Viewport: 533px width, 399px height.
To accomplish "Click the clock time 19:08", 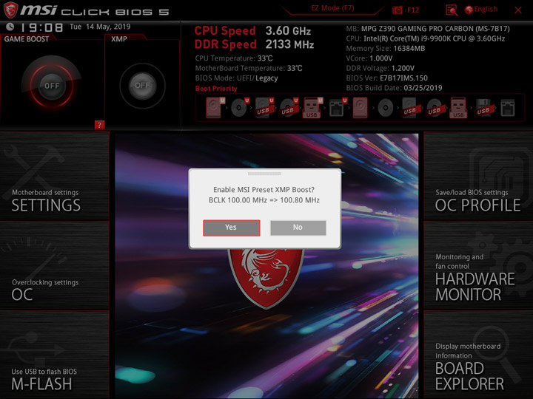I will 41,27.
